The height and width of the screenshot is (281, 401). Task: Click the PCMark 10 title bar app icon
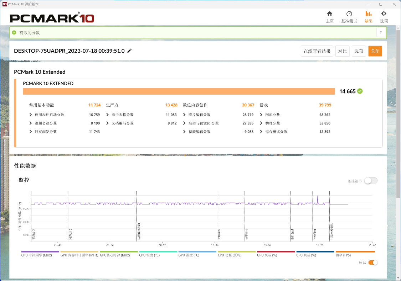(4, 4)
